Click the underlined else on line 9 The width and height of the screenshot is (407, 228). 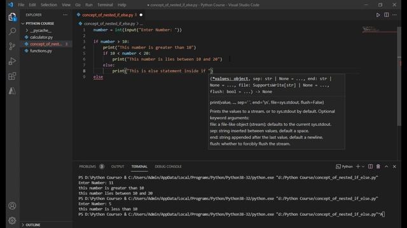pyautogui.click(x=98, y=77)
